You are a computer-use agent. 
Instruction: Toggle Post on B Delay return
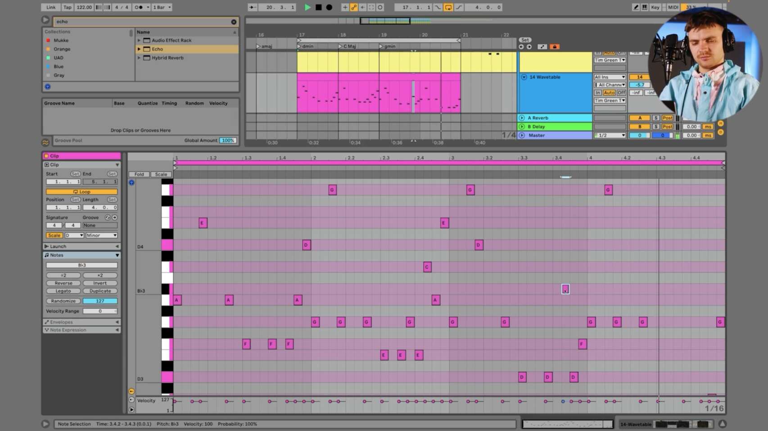pos(667,127)
